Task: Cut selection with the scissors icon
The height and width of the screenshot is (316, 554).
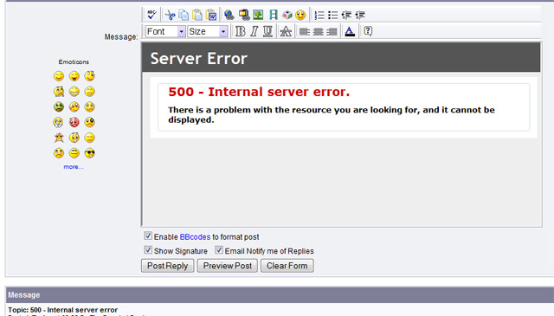Action: 170,15
